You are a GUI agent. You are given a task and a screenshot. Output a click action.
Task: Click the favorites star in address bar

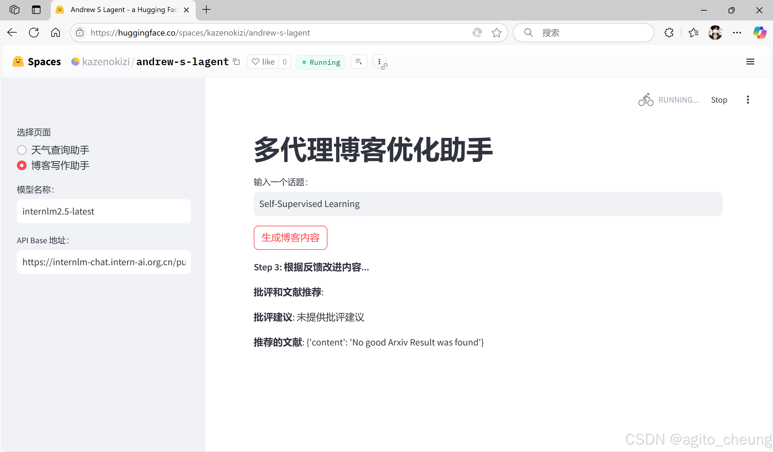pyautogui.click(x=496, y=33)
